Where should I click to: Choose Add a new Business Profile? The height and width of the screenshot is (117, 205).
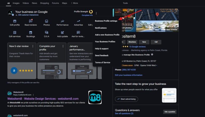click(107, 35)
